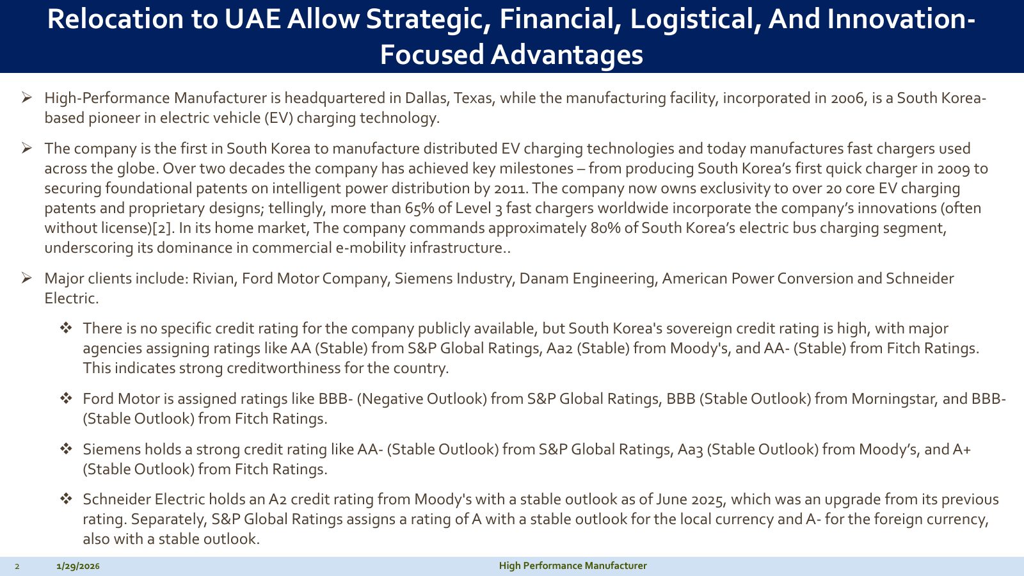Click the arrow bullet before 'High-Performance Manufacturer is headquartered'

pos(27,98)
